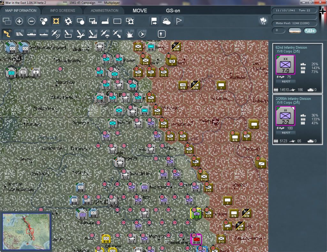This screenshot has width=327, height=252.
Task: Select the F2 Rail movement mode icon
Action: pos(19,34)
